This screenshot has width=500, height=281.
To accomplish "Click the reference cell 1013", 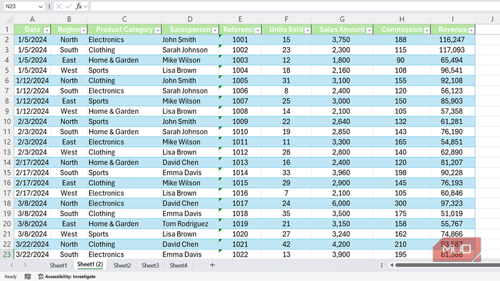I will 240,162.
